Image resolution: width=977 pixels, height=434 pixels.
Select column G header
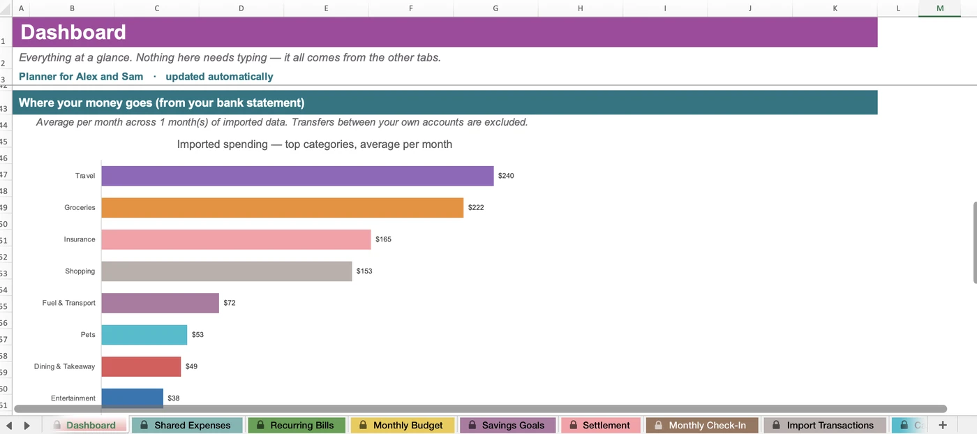[x=495, y=8]
